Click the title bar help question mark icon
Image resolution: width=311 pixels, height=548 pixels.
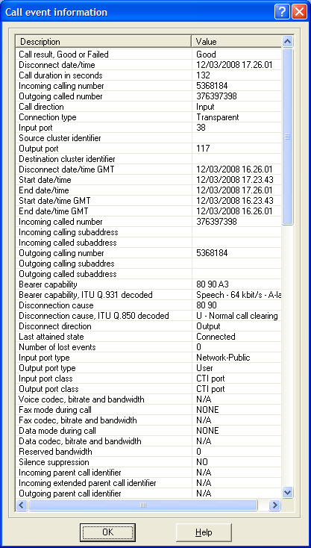click(x=282, y=12)
